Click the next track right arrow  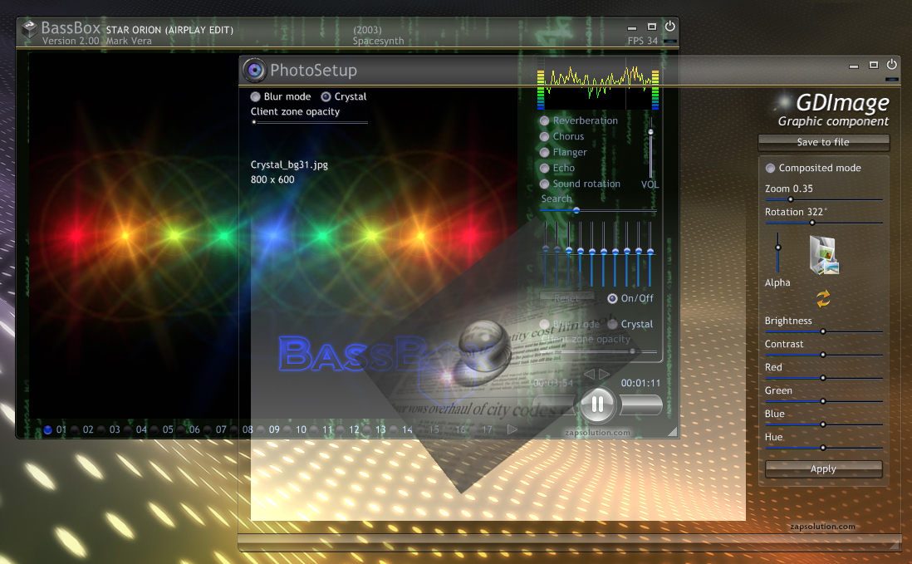click(605, 374)
